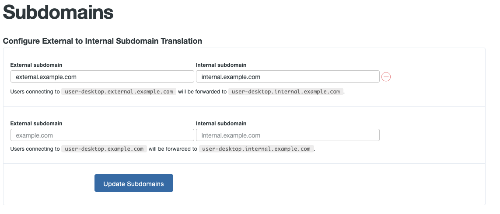The image size is (500, 214).
Task: Focus the field containing external.example.com
Action: [x=102, y=77]
